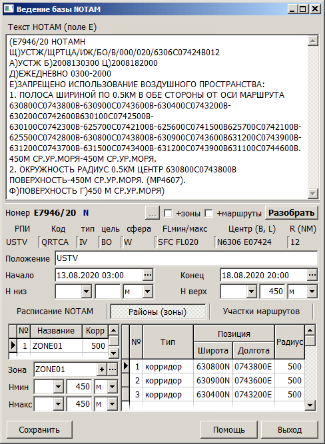325x444 pixels.
Task: Click the Н низ value field
Action: [108, 292]
